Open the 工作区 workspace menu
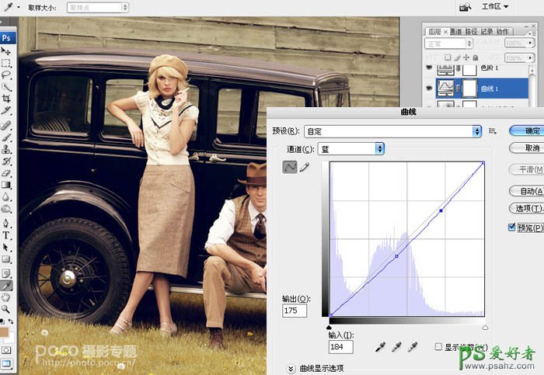 (x=495, y=7)
